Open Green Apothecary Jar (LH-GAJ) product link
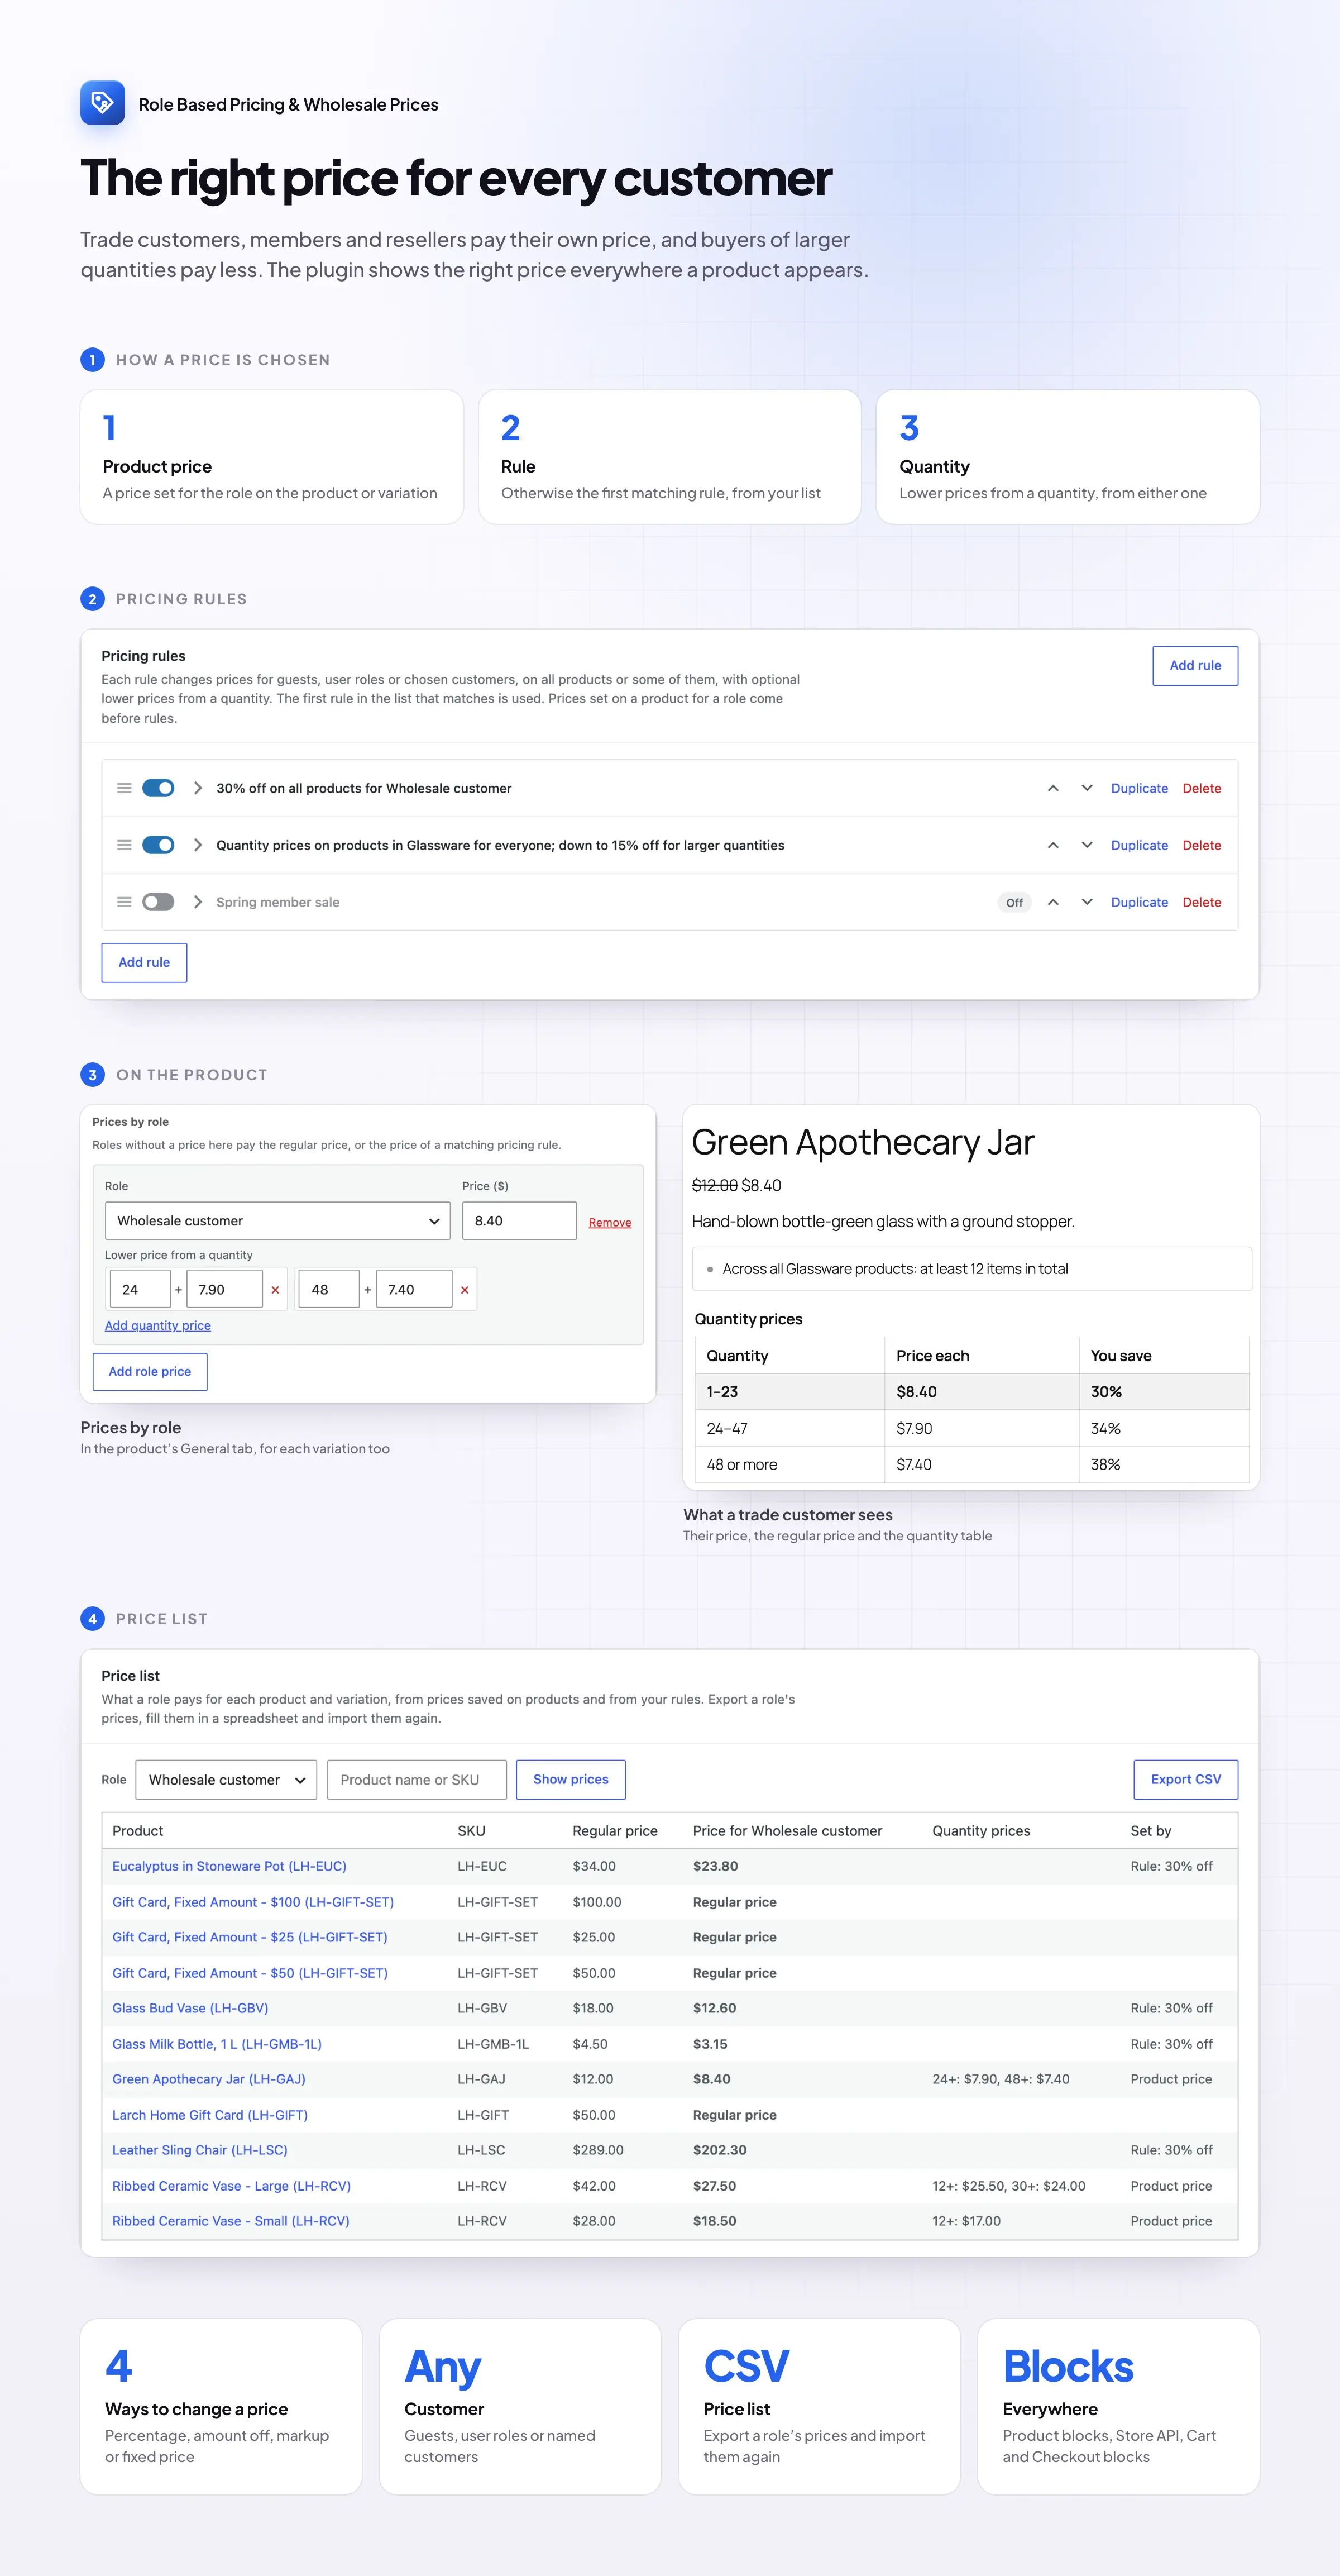The width and height of the screenshot is (1340, 2576). point(209,2079)
